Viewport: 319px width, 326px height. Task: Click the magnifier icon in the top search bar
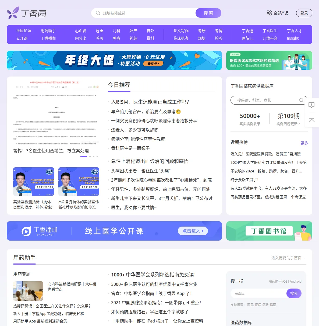(x=98, y=13)
